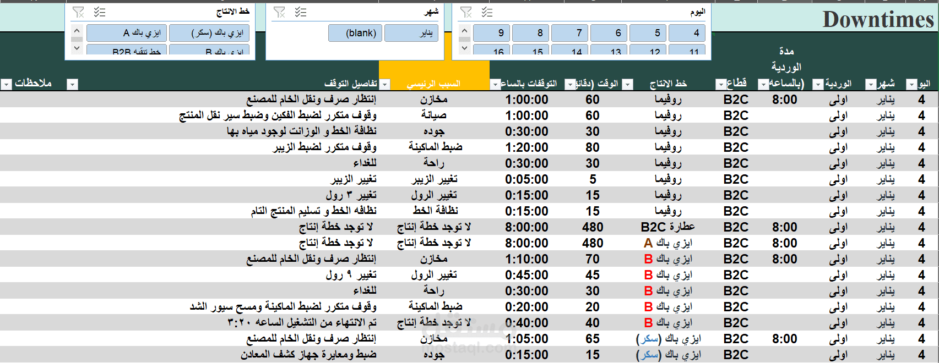Toggle multi-select on the اليوم slicer

pos(487,12)
